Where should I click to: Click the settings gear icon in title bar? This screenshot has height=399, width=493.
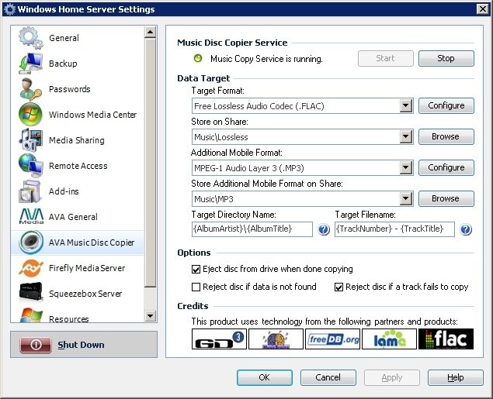click(9, 9)
